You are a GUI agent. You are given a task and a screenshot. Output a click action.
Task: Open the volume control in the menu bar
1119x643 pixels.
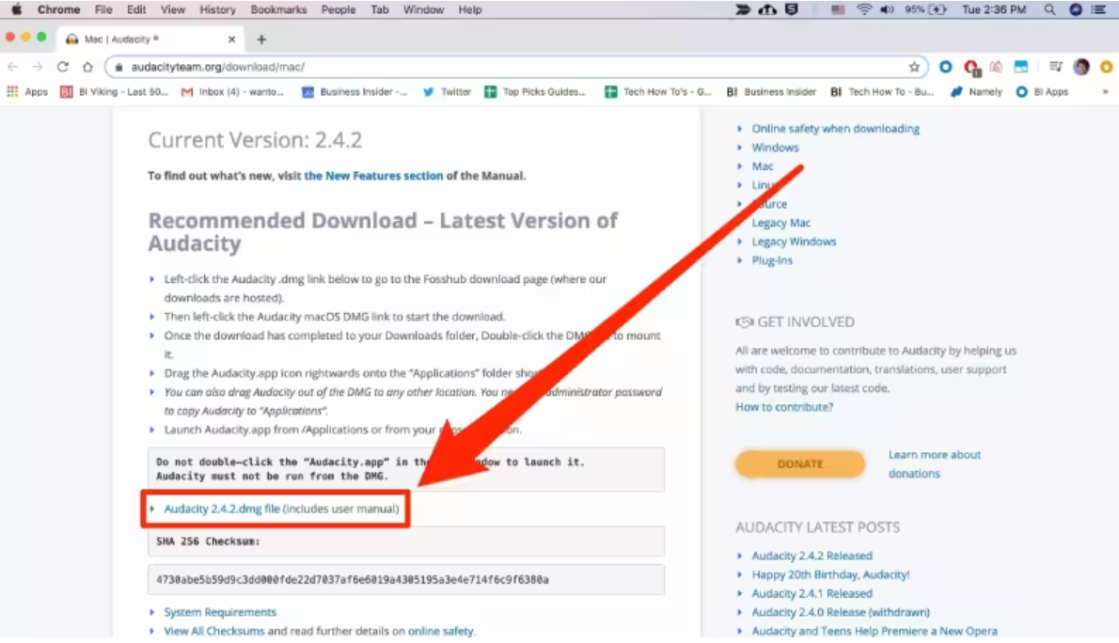pos(887,10)
